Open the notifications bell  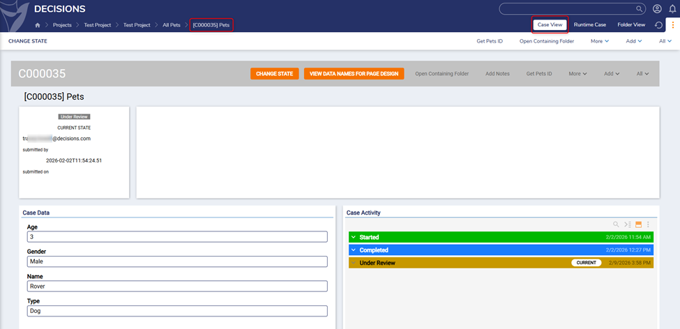point(672,8)
